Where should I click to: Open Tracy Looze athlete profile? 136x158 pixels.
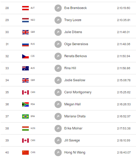(73, 20)
